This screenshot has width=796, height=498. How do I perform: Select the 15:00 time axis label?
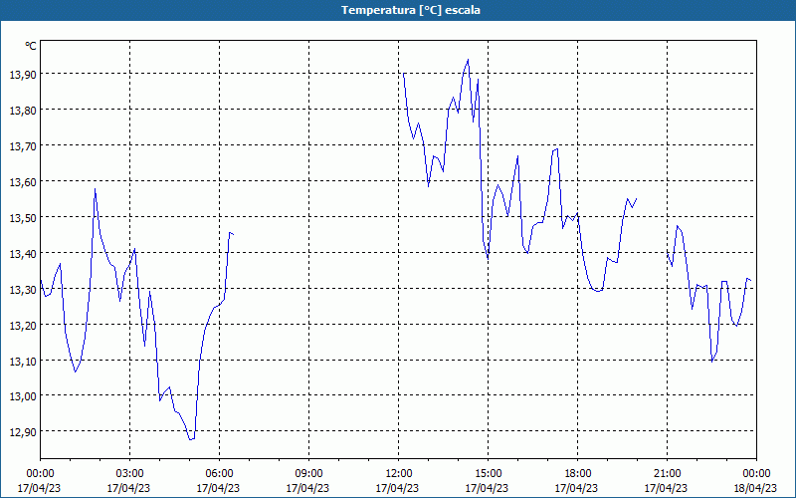pos(488,474)
